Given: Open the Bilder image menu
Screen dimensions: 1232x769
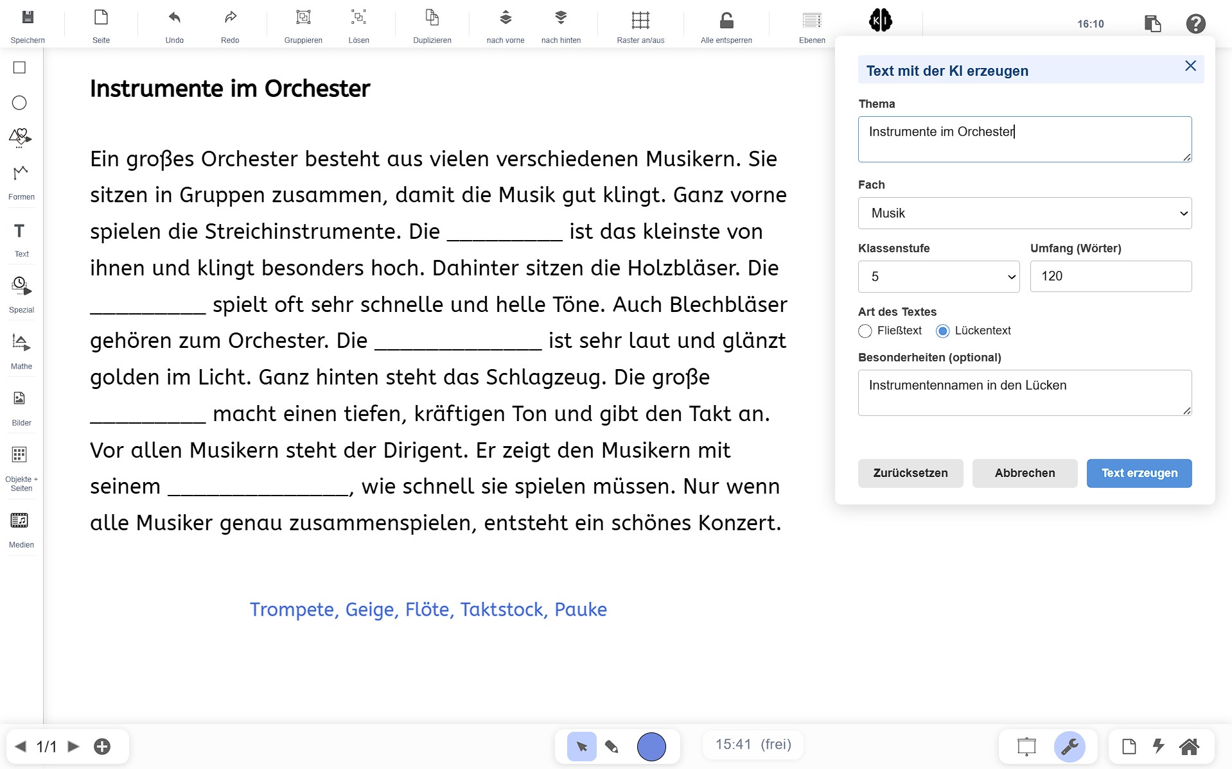Looking at the screenshot, I should click(x=21, y=408).
